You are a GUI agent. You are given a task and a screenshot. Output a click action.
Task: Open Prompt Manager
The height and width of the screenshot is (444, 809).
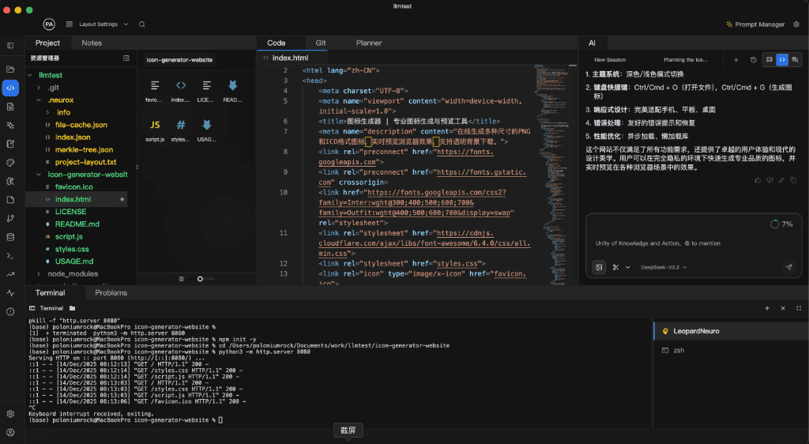pyautogui.click(x=755, y=24)
